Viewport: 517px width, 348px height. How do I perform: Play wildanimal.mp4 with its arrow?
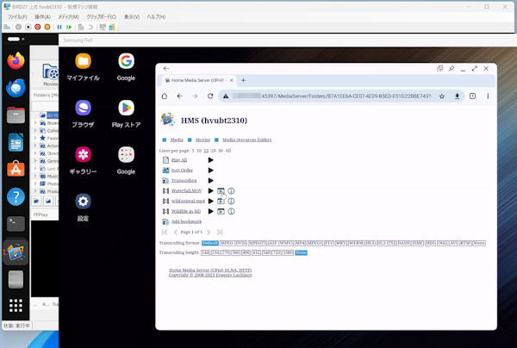211,201
